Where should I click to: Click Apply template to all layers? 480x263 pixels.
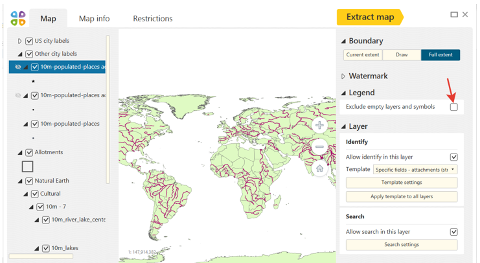(x=402, y=196)
